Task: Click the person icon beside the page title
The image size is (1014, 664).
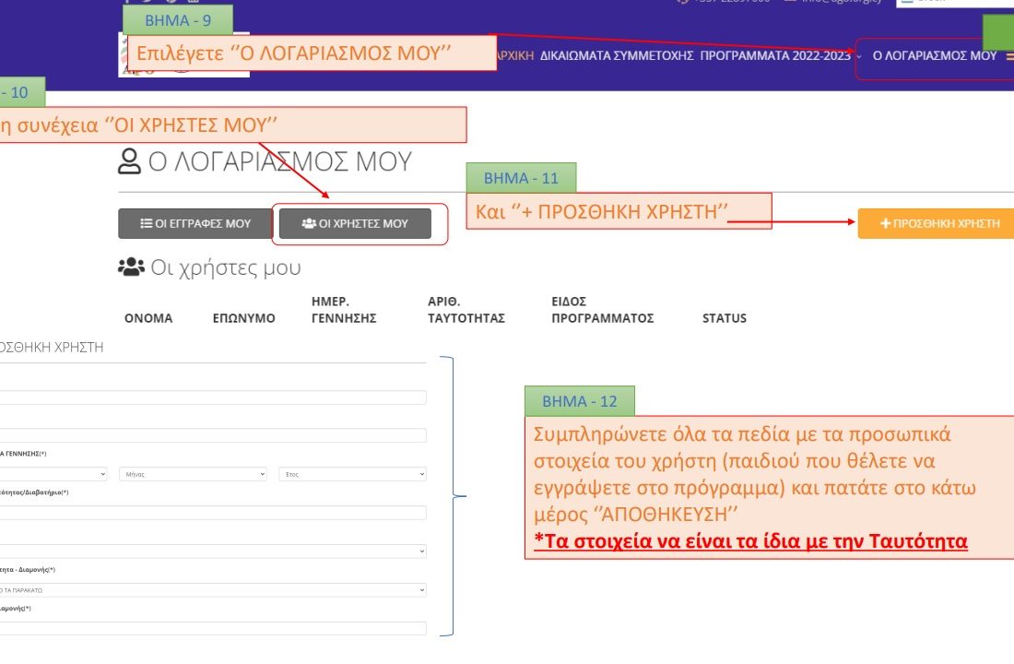Action: (x=129, y=161)
